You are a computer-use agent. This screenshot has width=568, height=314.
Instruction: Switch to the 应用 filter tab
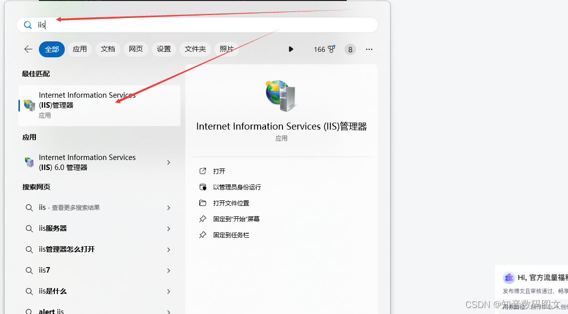[x=80, y=49]
